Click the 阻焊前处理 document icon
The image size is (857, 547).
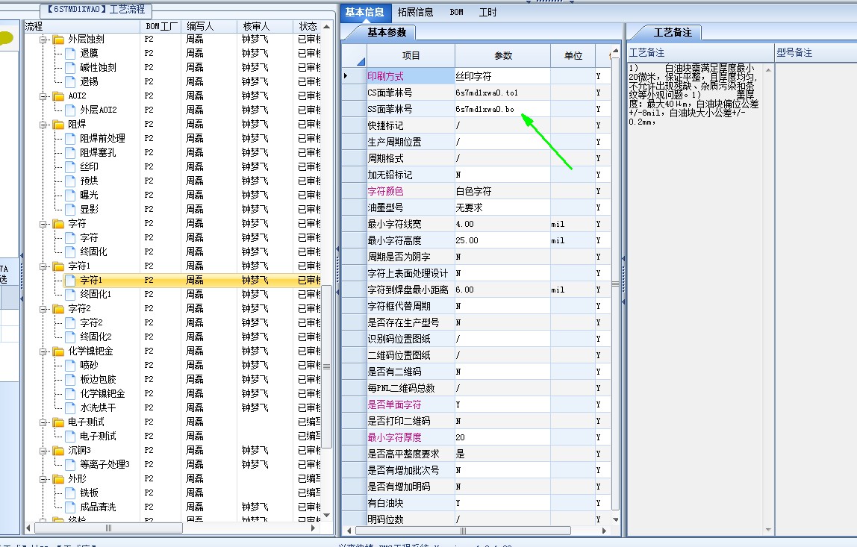[70, 139]
